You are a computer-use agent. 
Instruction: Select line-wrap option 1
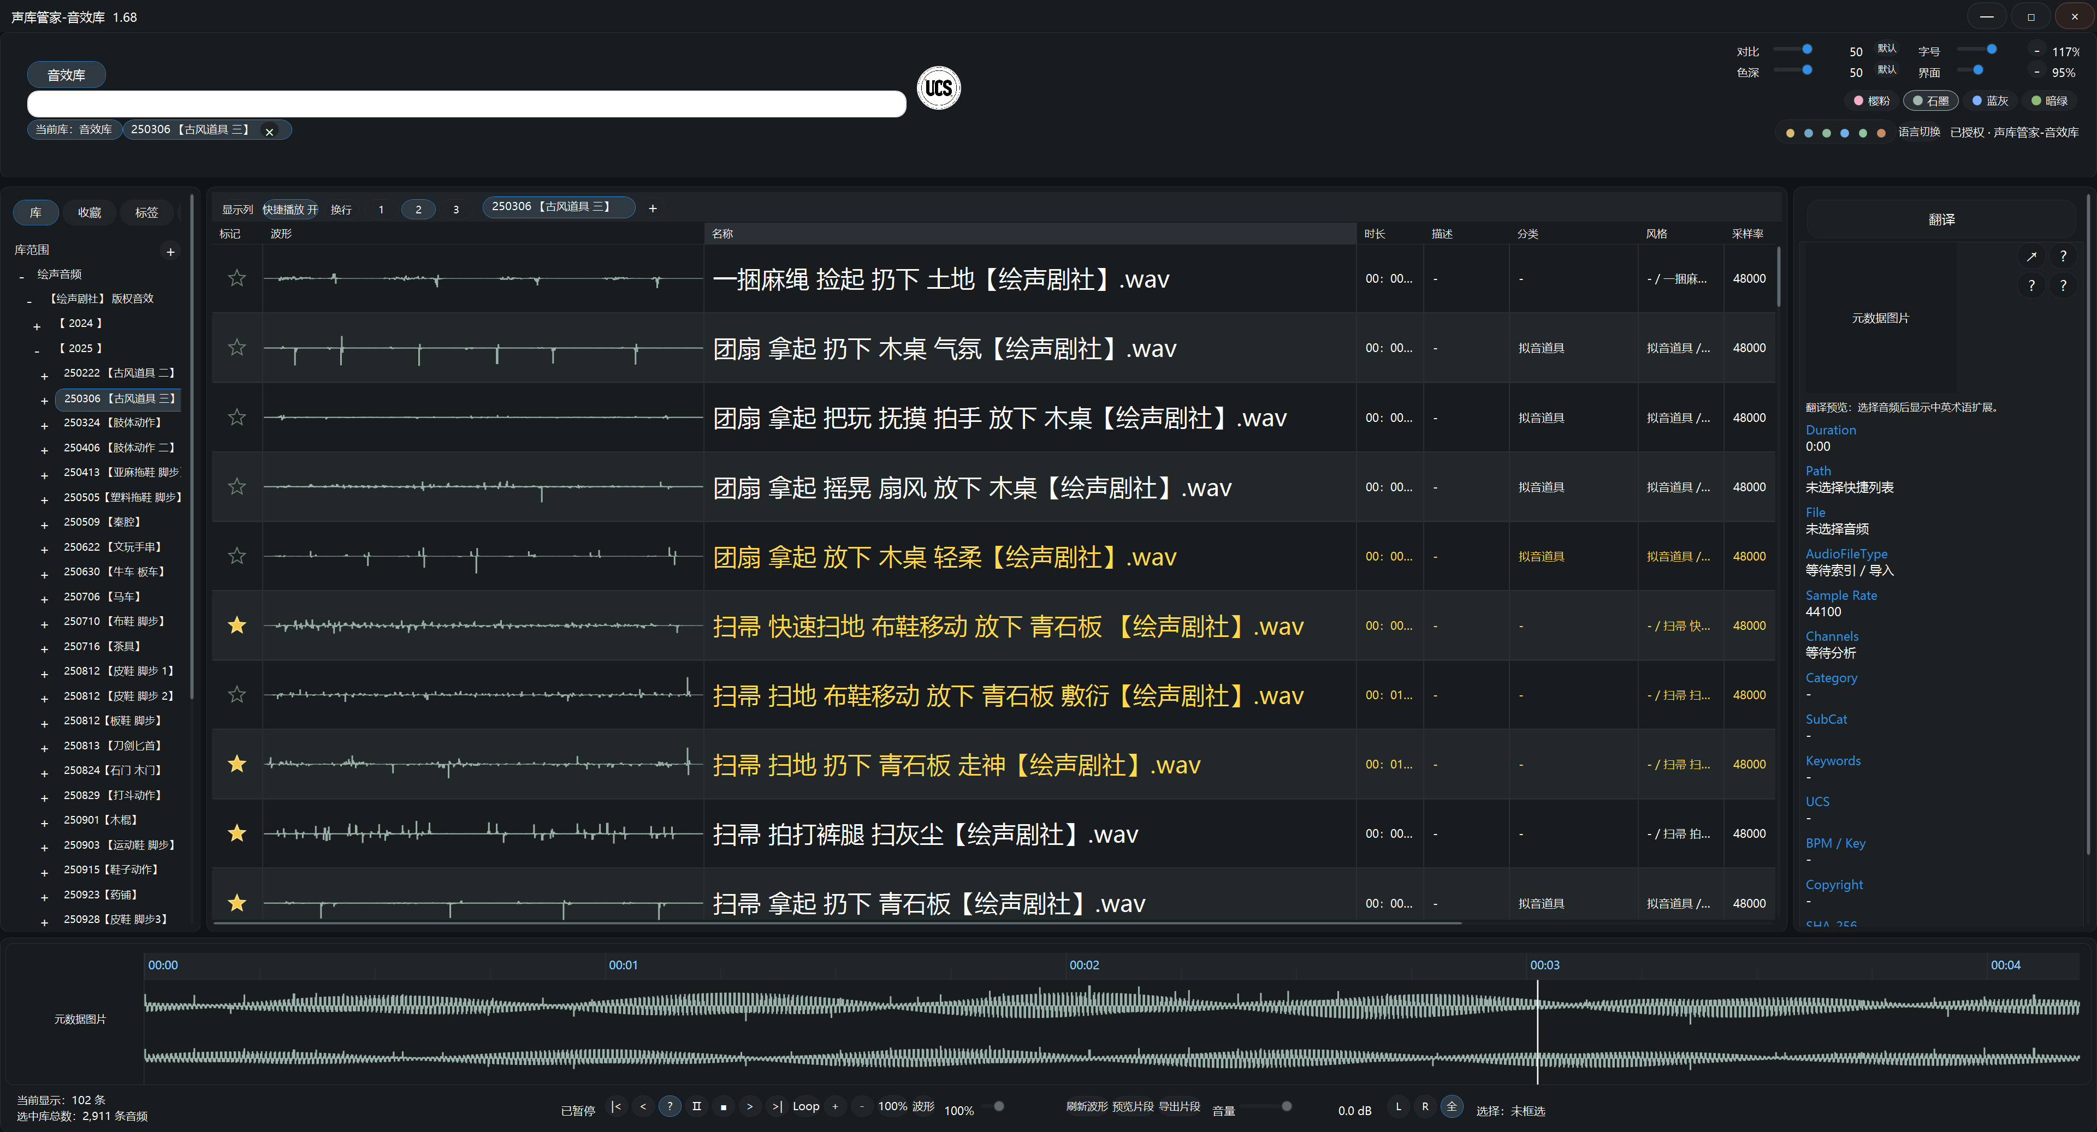click(381, 210)
